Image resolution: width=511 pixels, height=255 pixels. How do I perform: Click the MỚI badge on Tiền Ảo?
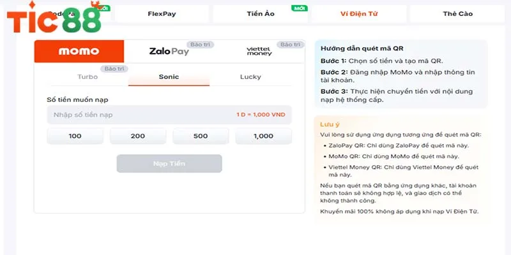(x=299, y=8)
